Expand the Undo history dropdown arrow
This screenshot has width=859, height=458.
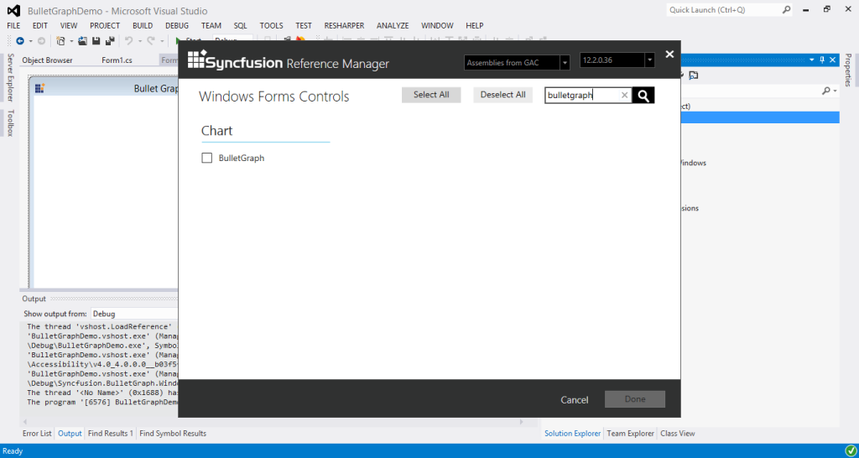140,41
